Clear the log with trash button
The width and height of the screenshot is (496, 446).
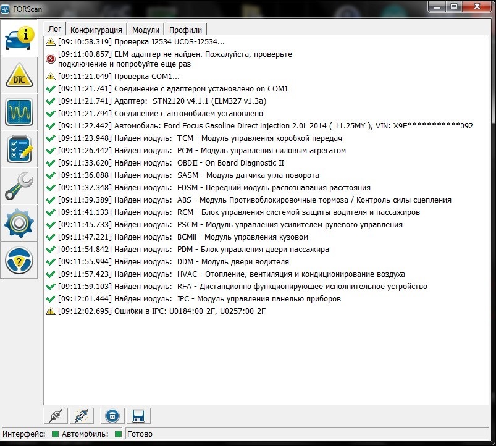coord(112,416)
